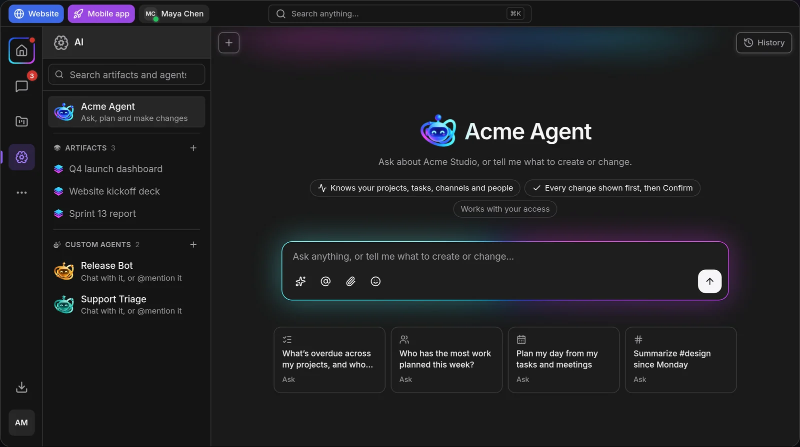The width and height of the screenshot is (800, 447).
Task: Add a new artifact with the plus icon
Action: pyautogui.click(x=193, y=148)
